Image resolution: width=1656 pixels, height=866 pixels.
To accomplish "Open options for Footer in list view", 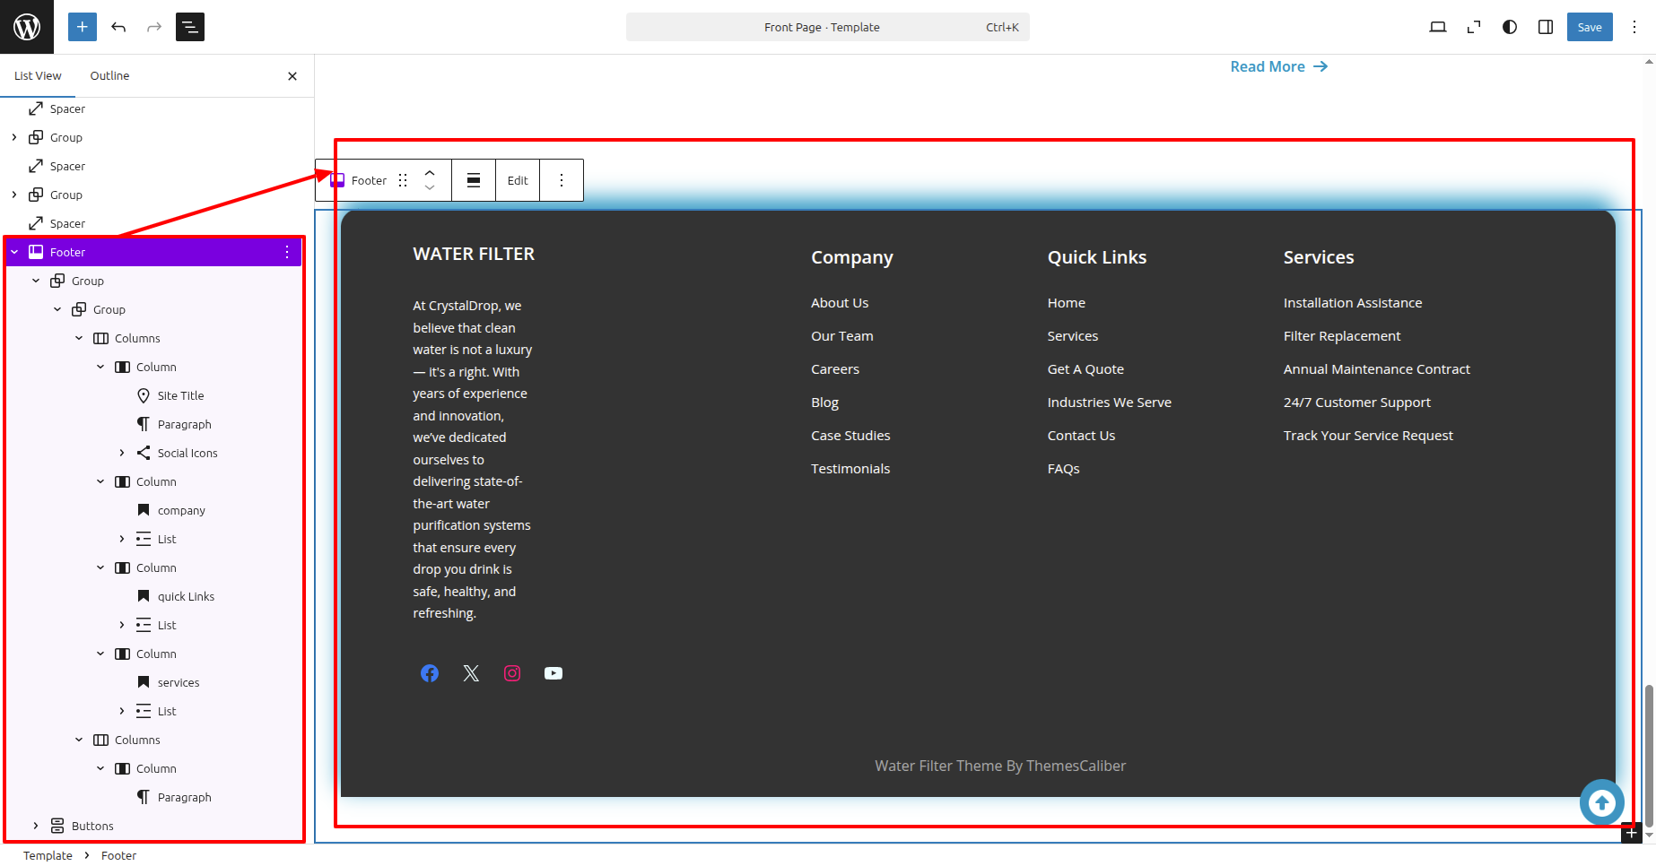I will point(287,252).
